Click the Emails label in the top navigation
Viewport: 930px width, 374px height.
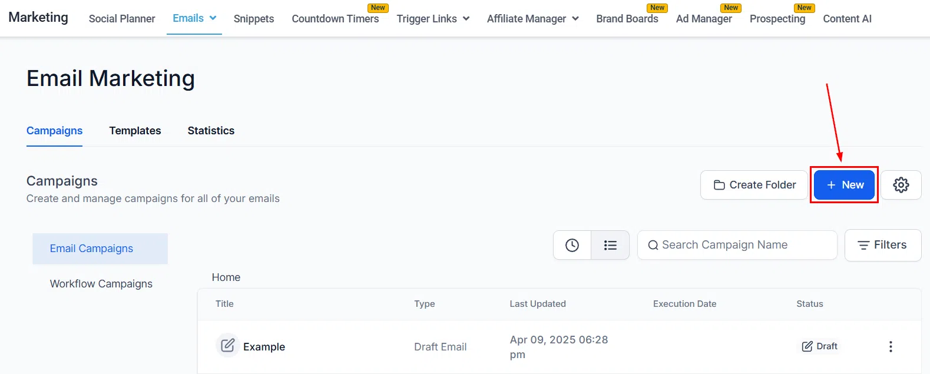188,18
